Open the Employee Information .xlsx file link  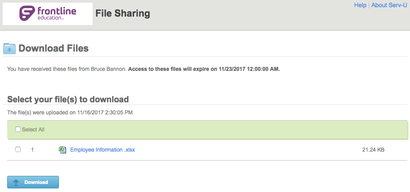pos(102,150)
